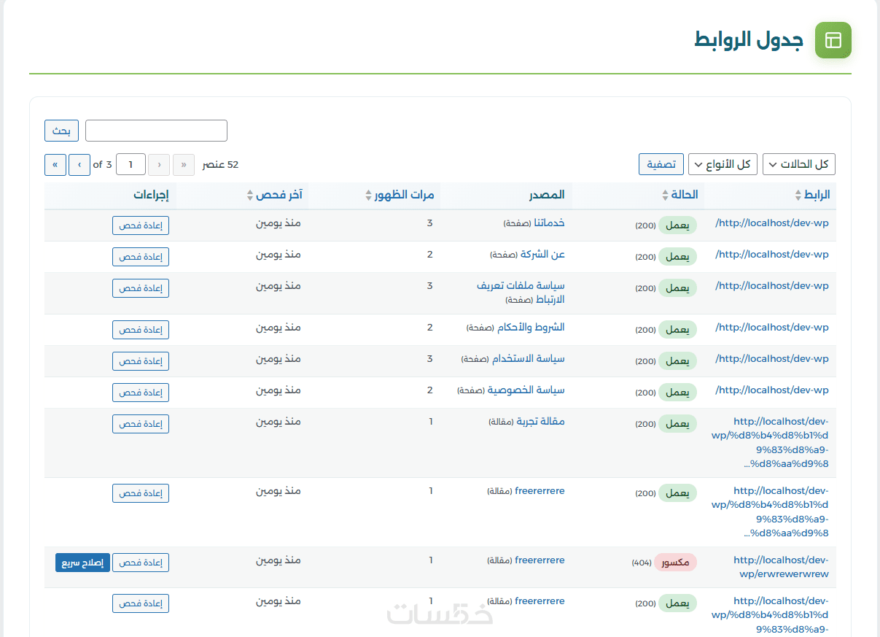Open the كل الحالات status dropdown
The image size is (880, 637).
tap(798, 165)
